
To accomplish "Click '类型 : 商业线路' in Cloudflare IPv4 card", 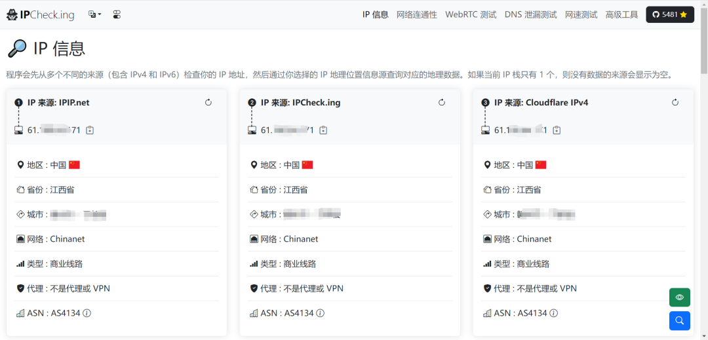I will click(522, 264).
